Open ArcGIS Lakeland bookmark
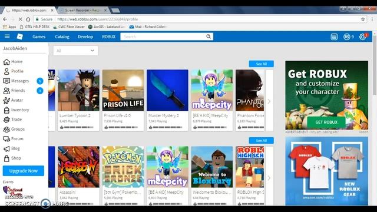Screen dimensions: 377x212 [107, 27]
